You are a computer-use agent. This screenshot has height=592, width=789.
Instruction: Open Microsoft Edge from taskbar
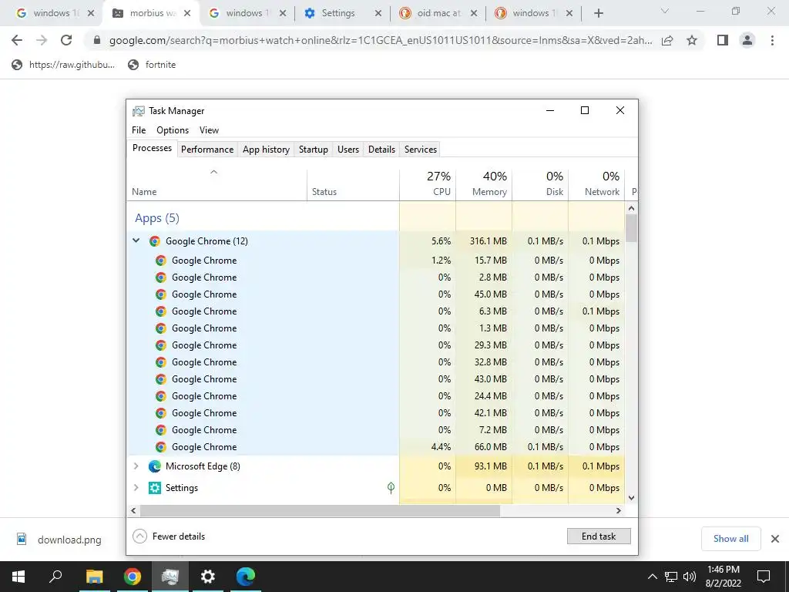click(x=246, y=577)
